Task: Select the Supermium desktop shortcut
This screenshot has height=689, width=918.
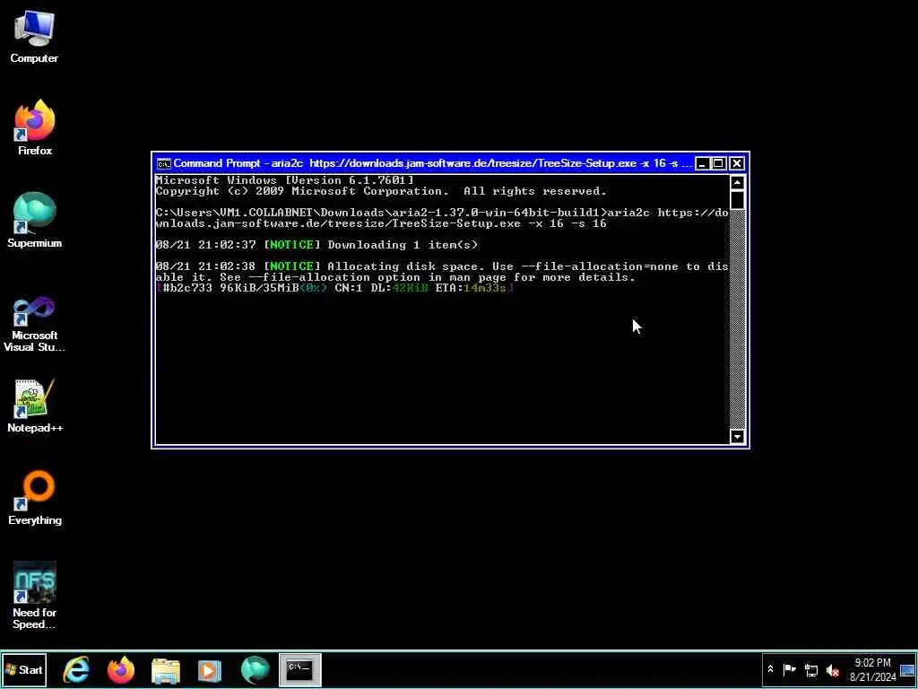Action: [x=35, y=221]
